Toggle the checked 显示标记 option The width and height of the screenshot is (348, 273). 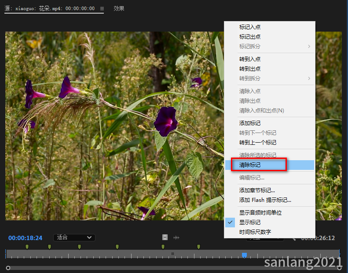pyautogui.click(x=270, y=222)
